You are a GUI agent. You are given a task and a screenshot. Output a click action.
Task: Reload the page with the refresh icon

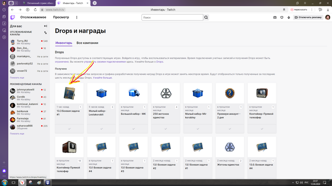pos(35,10)
